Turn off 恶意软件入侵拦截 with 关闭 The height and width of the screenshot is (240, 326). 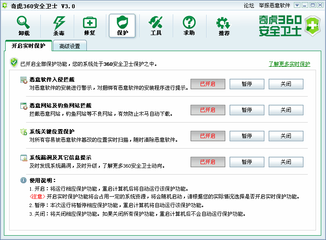click(286, 84)
